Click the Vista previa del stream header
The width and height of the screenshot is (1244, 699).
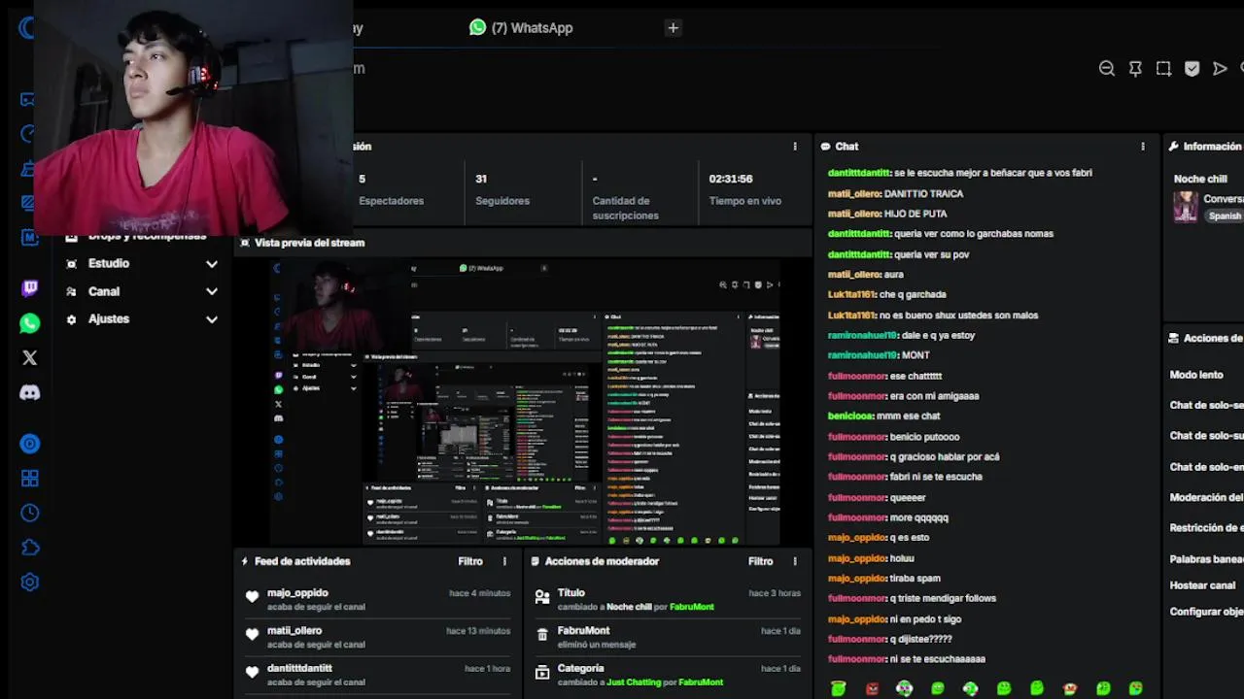[309, 243]
